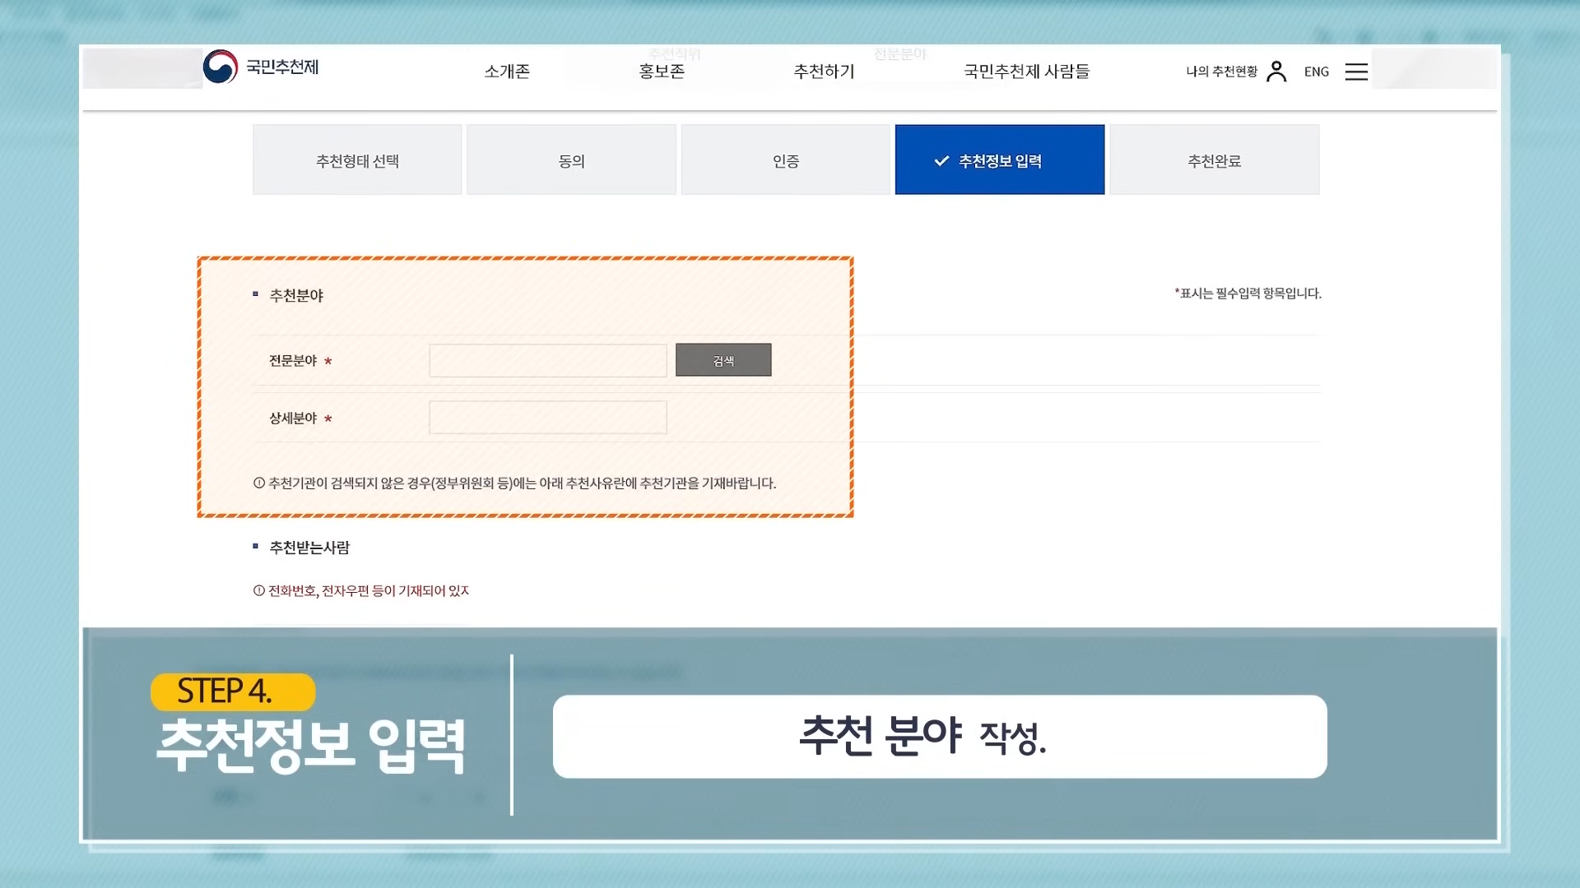
Task: Click the 전문분야 input field
Action: coord(547,361)
